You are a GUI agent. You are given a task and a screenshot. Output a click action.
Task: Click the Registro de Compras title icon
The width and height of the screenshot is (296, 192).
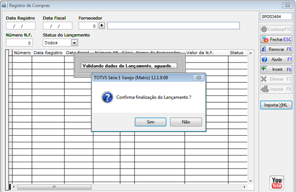(4, 5)
